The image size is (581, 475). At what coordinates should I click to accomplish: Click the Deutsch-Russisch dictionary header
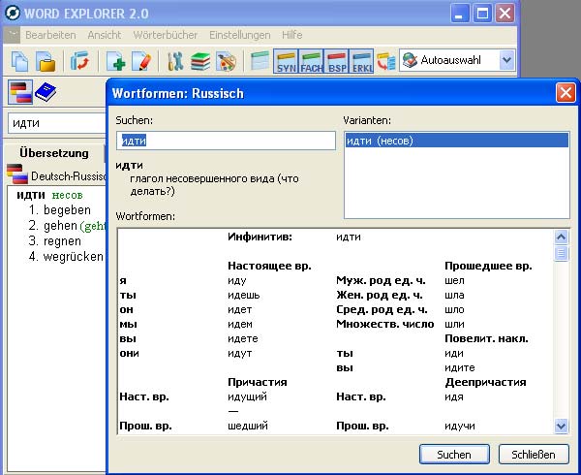pos(69,176)
